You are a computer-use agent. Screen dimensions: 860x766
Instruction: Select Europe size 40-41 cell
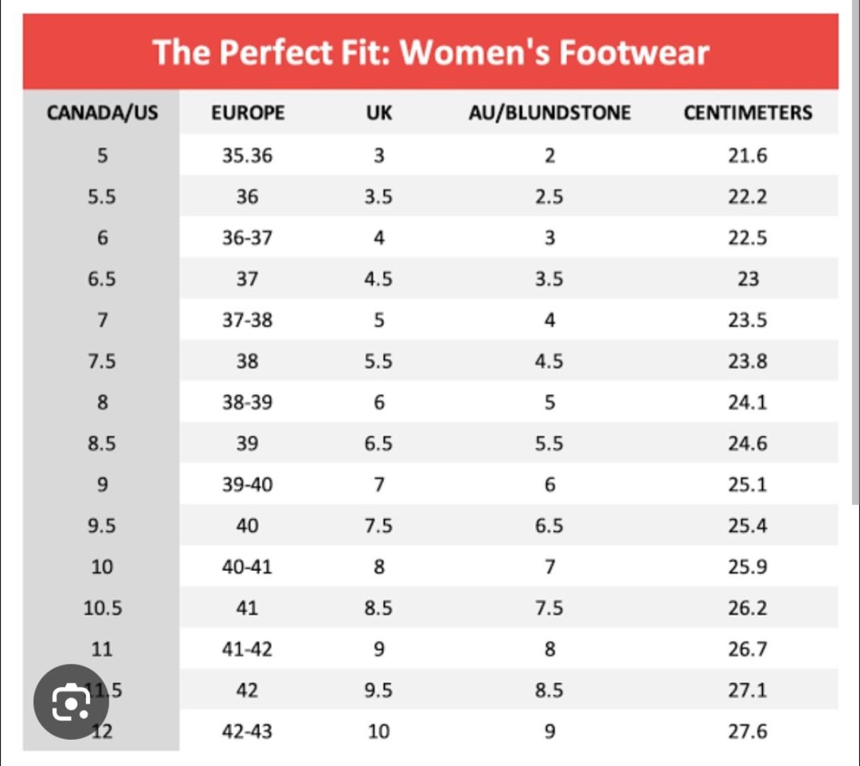(247, 567)
